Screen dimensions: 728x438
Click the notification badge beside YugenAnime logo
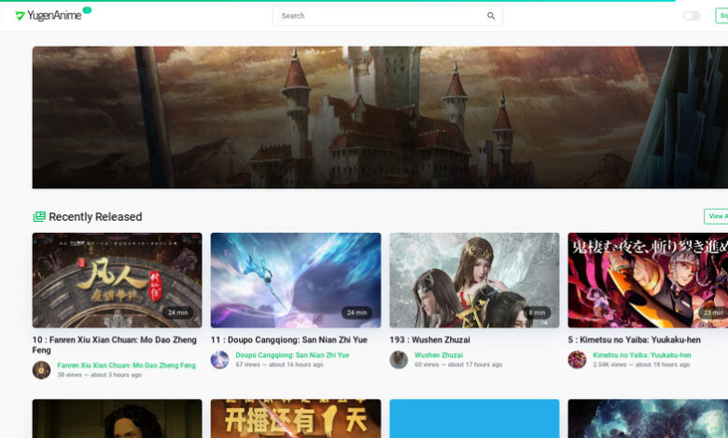87,9
